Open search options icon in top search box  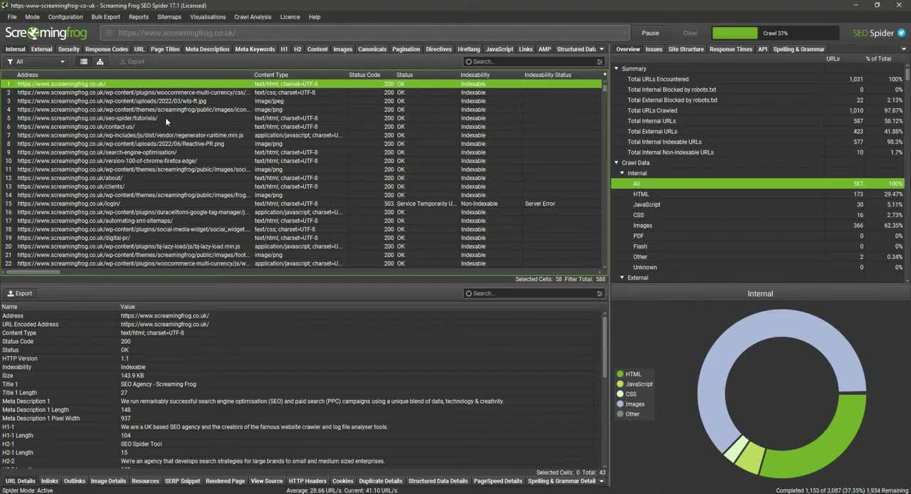pyautogui.click(x=599, y=62)
